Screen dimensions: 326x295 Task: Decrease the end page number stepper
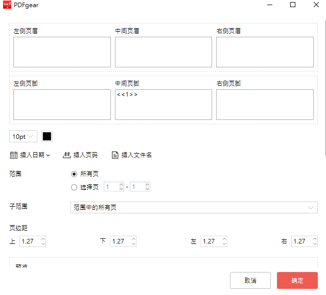click(x=147, y=189)
